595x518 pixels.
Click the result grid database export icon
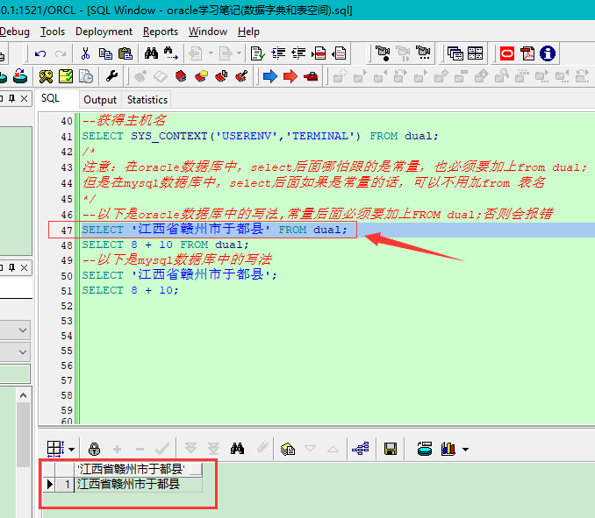click(x=425, y=450)
